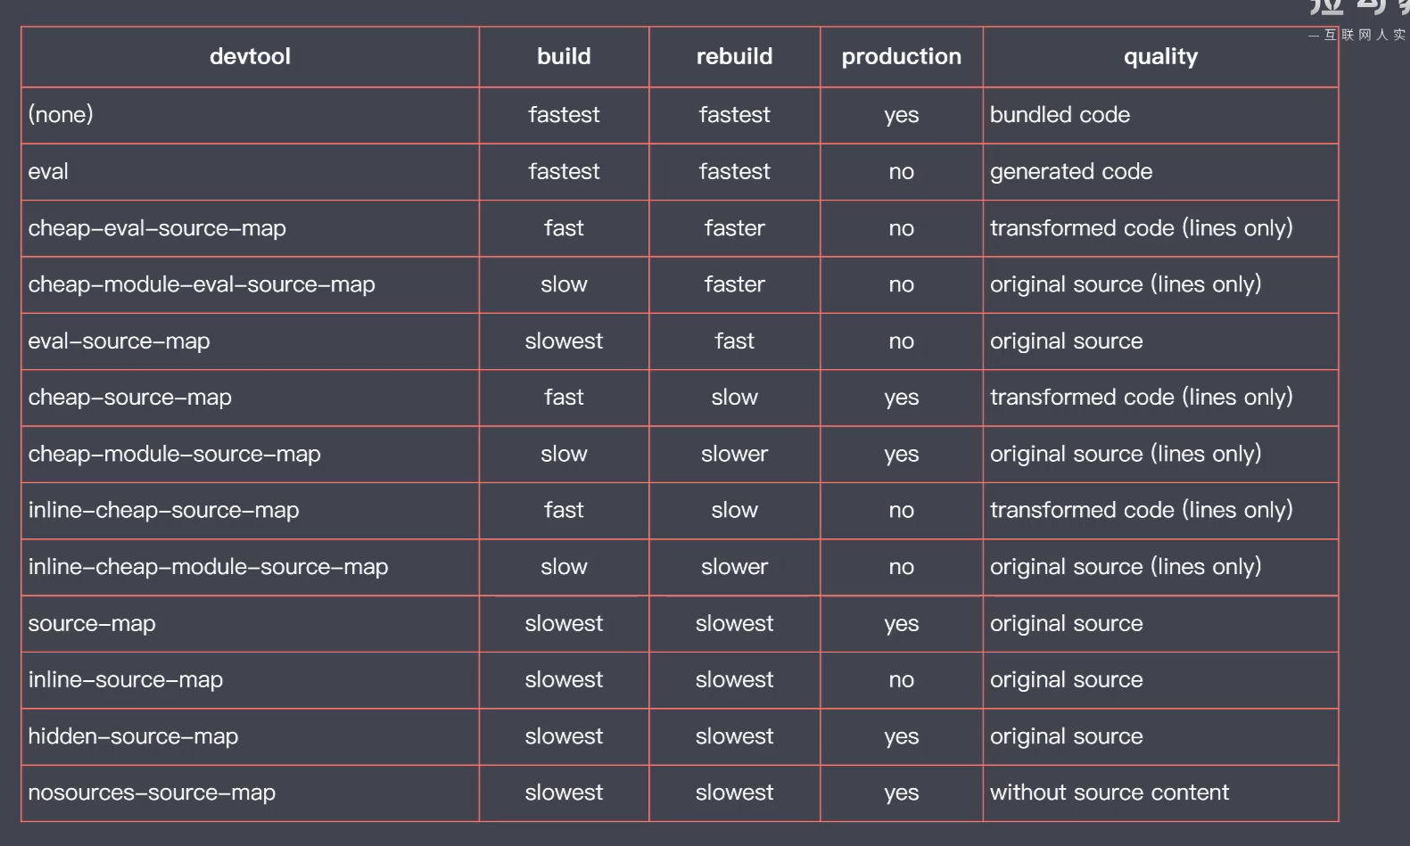Click the cheap-source-map row label
Image resolution: width=1410 pixels, height=846 pixels.
[x=129, y=398]
